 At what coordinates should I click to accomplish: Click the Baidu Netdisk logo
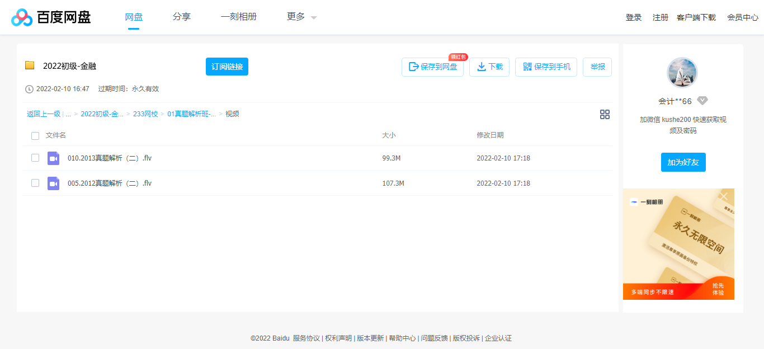(51, 17)
